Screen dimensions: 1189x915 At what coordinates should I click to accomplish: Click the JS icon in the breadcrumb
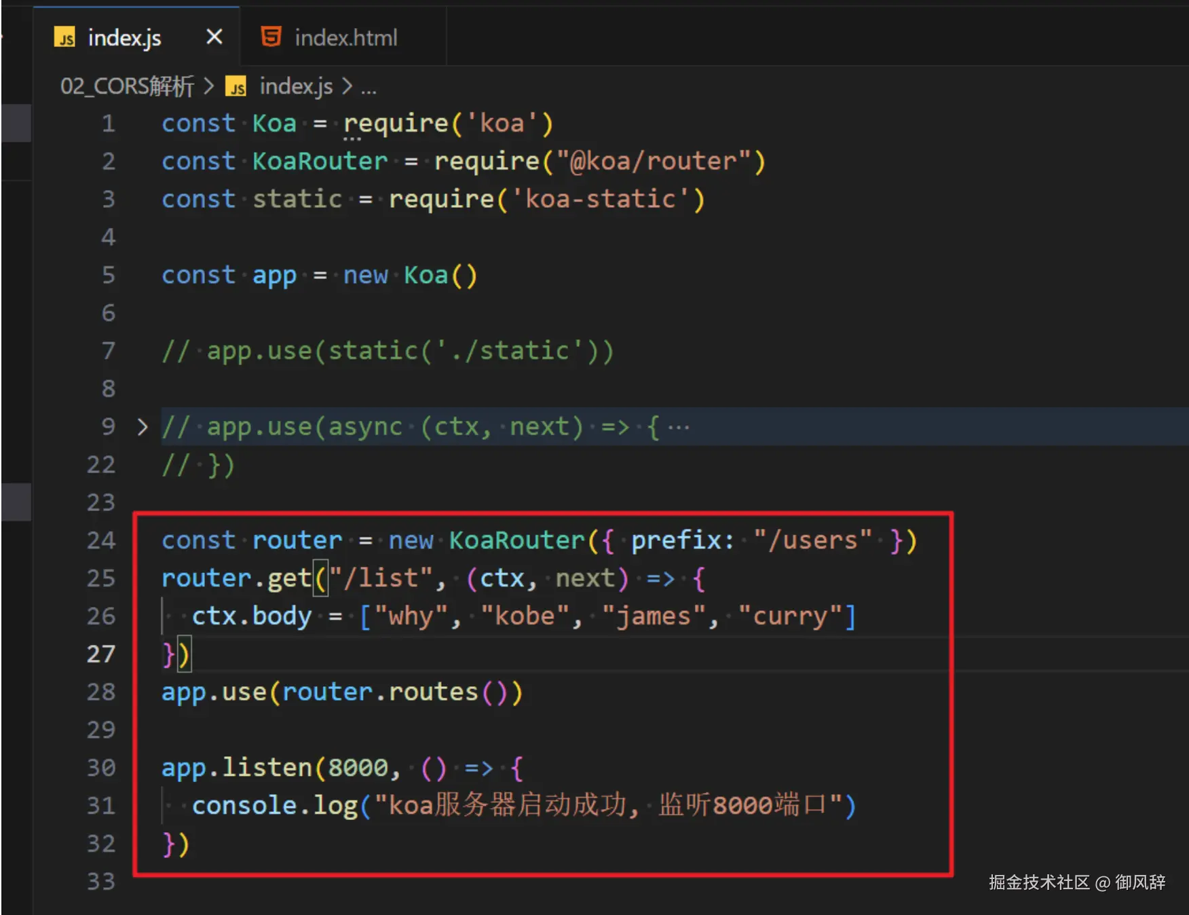[235, 87]
